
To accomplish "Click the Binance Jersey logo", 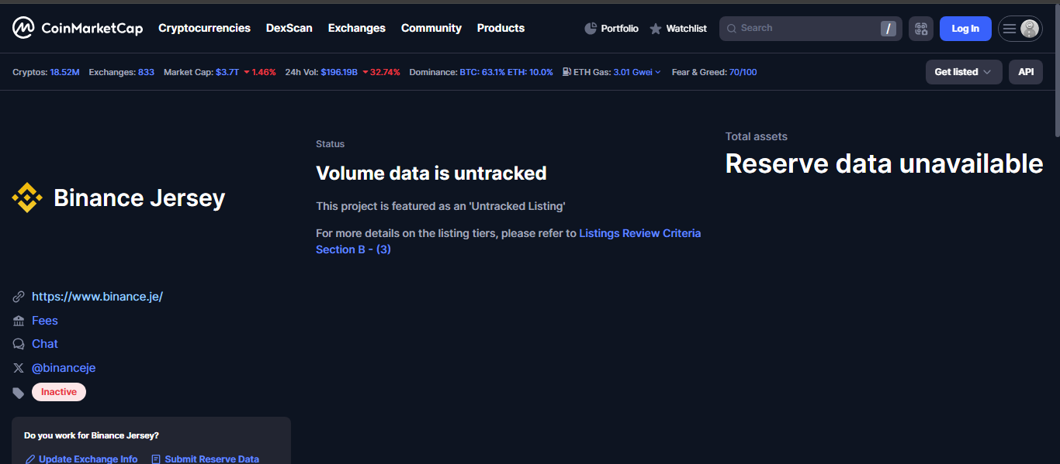I will point(27,198).
